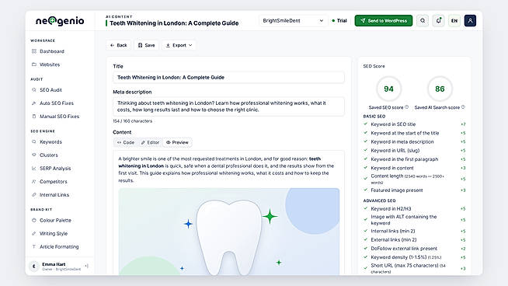
Task: Click 'Keyword in URL (slug)' row
Action: (x=415, y=151)
